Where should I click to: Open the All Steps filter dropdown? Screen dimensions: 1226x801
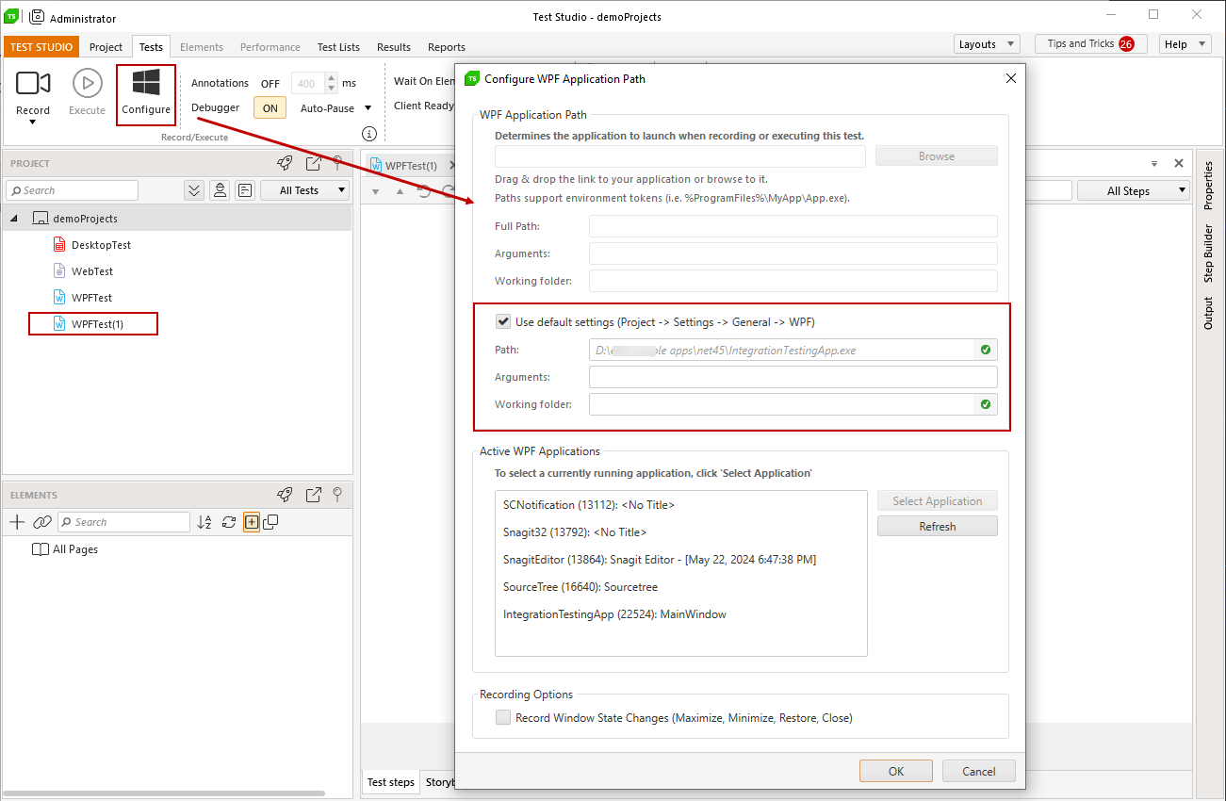click(x=1134, y=190)
